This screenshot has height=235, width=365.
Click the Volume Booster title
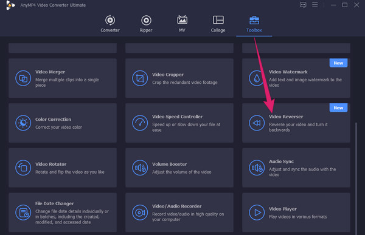point(170,164)
